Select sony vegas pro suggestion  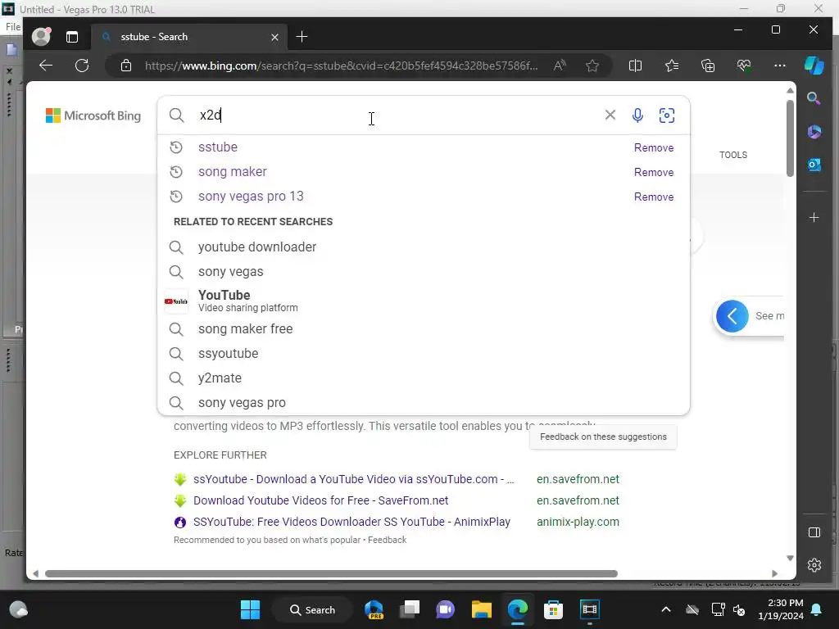424,403
